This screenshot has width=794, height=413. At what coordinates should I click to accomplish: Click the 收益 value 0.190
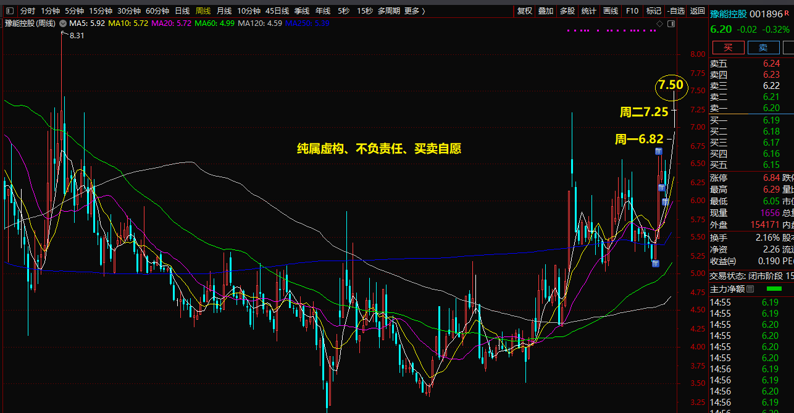click(767, 261)
